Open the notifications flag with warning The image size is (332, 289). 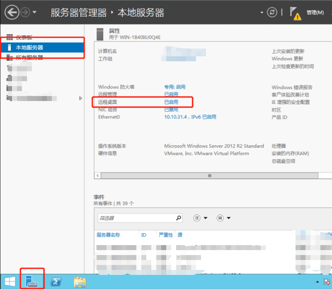tap(296, 13)
